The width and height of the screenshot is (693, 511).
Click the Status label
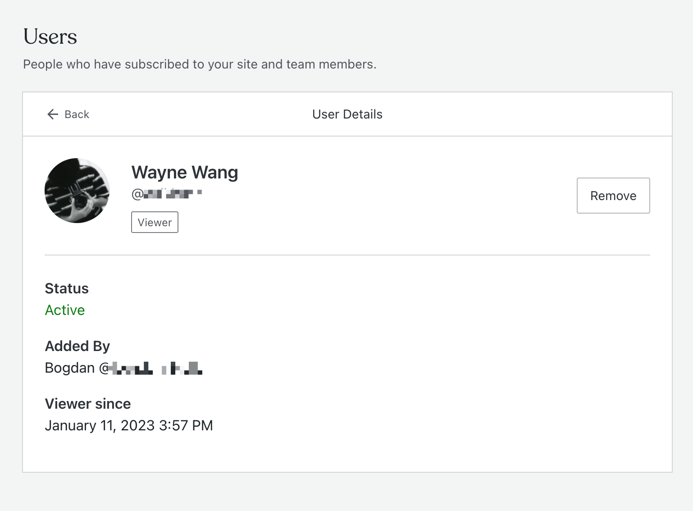pos(67,288)
